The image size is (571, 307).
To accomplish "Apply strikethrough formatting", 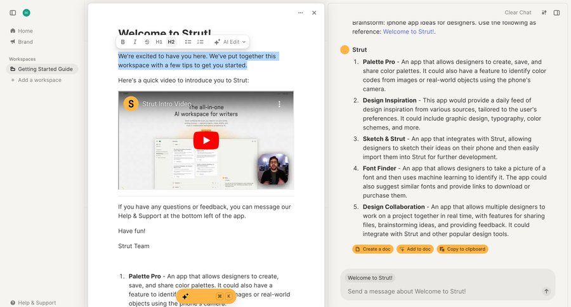I will point(147,42).
